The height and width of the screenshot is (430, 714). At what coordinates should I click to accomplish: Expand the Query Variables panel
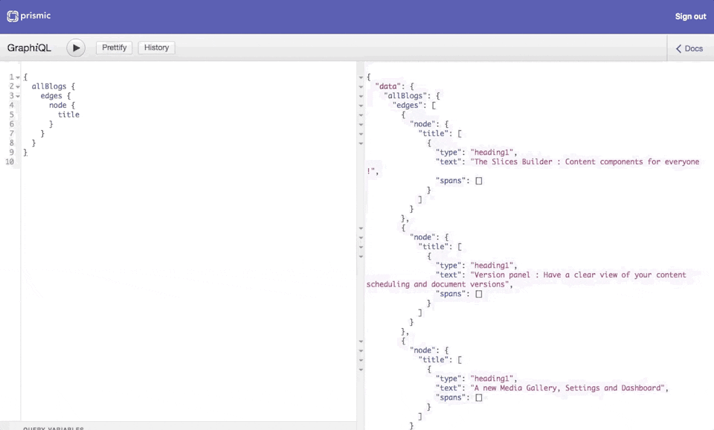[x=54, y=429]
